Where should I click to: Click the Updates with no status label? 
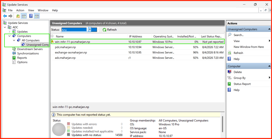[x=87, y=135]
